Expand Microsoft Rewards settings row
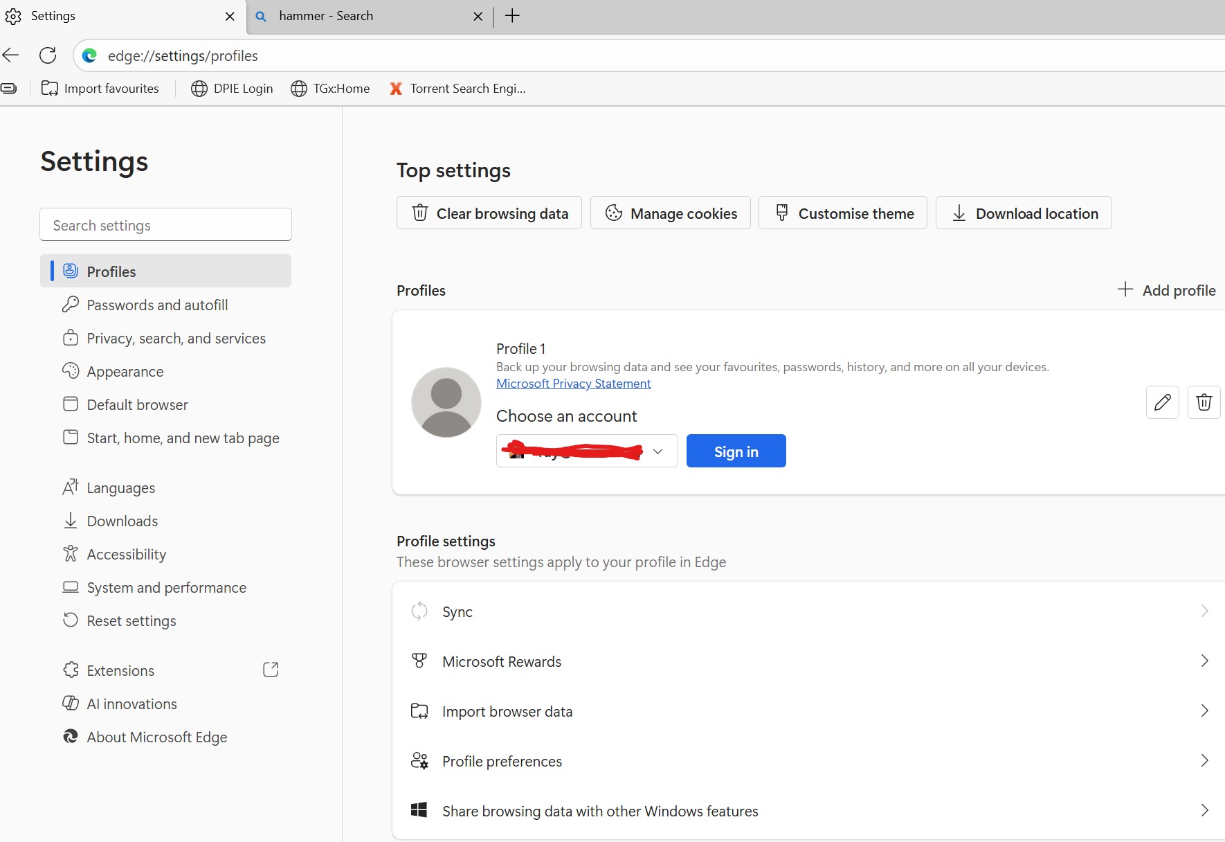This screenshot has height=842, width=1225. [808, 661]
